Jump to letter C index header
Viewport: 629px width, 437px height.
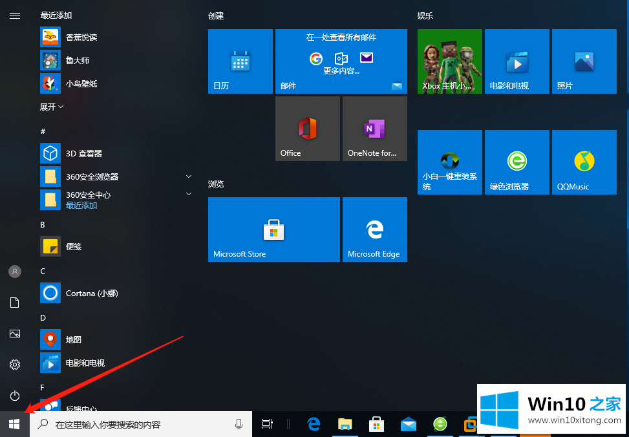pyautogui.click(x=43, y=272)
